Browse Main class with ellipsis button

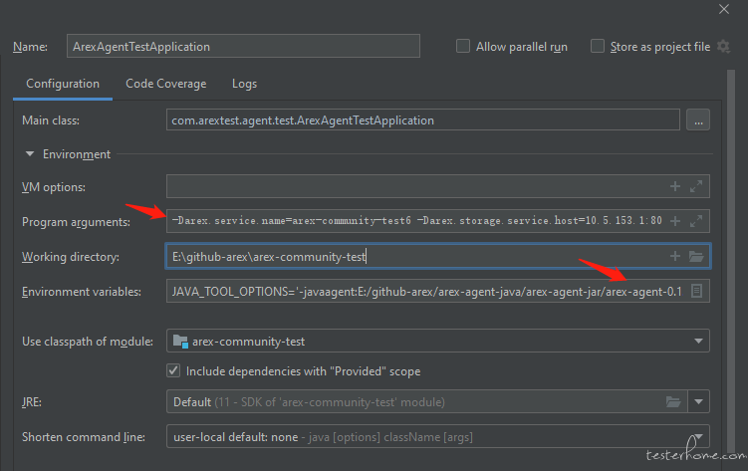click(x=698, y=119)
